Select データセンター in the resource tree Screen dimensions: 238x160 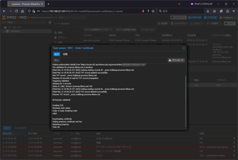(x=15, y=27)
